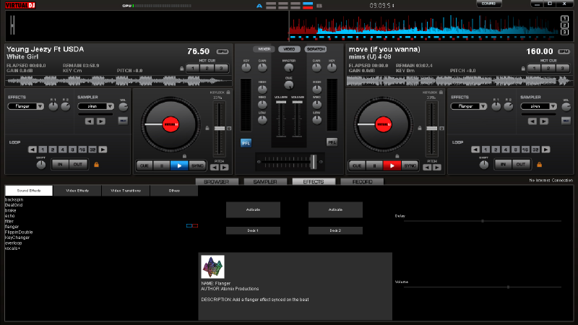The image size is (578, 325).
Task: Select the backspin sound effect
Action: point(14,200)
